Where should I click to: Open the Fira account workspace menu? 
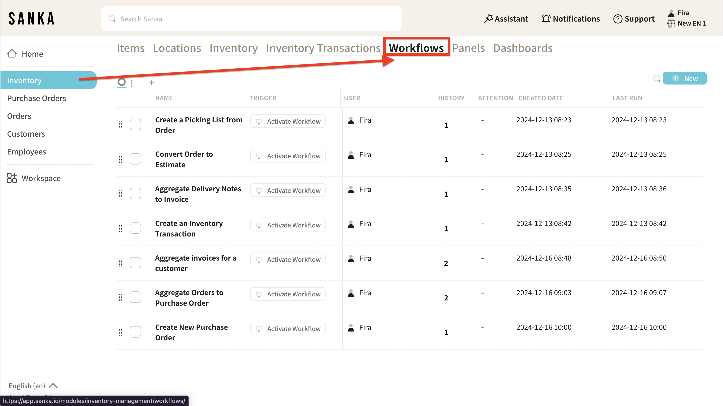point(687,18)
